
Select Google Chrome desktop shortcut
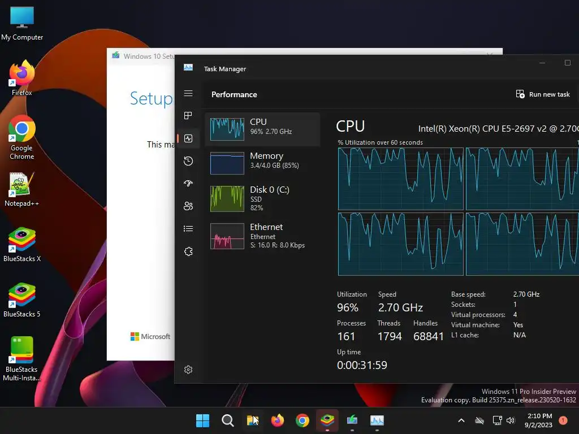click(22, 137)
